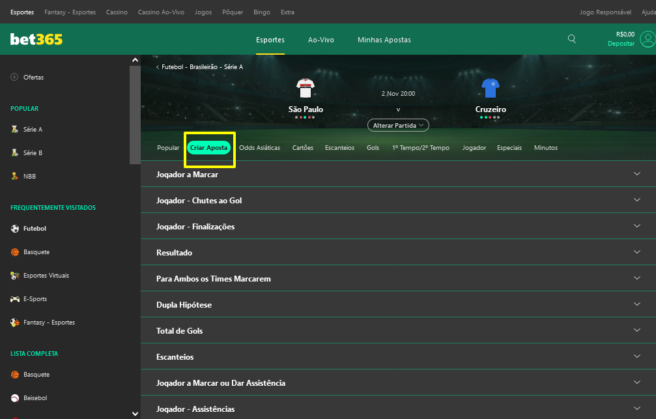Click the Cruzeiro blue jersey
656x419 pixels.
491,88
